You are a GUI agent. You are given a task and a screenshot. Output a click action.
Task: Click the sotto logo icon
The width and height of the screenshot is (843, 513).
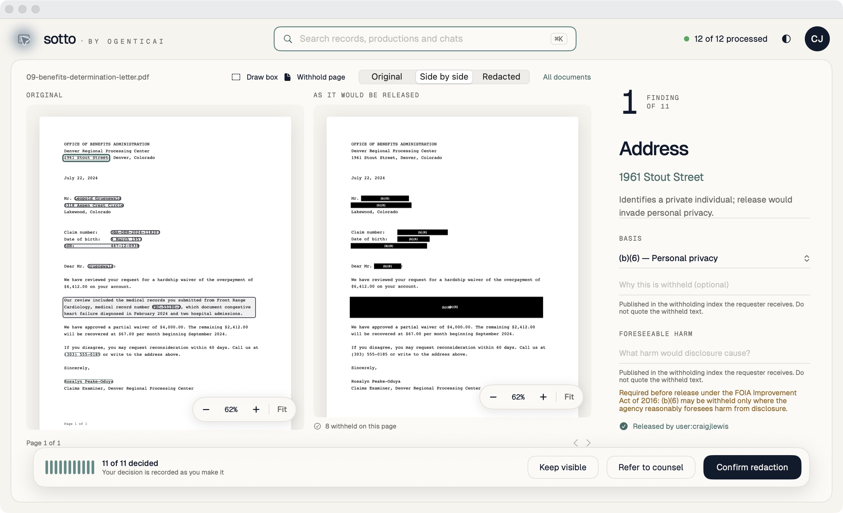click(24, 39)
